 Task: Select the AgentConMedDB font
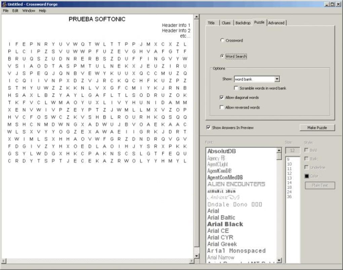coord(225,177)
